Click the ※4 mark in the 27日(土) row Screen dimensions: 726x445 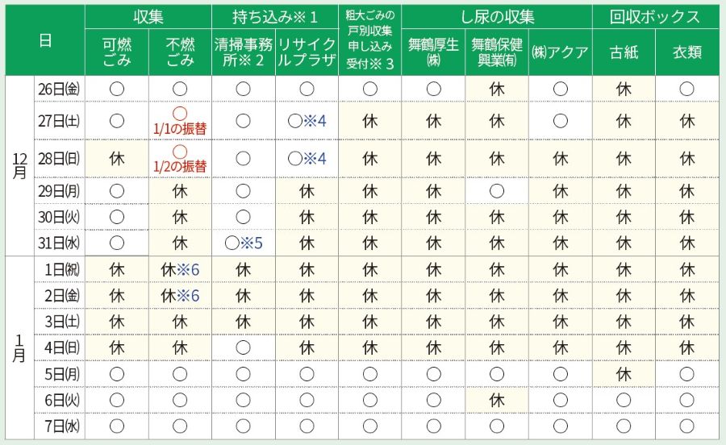[315, 121]
